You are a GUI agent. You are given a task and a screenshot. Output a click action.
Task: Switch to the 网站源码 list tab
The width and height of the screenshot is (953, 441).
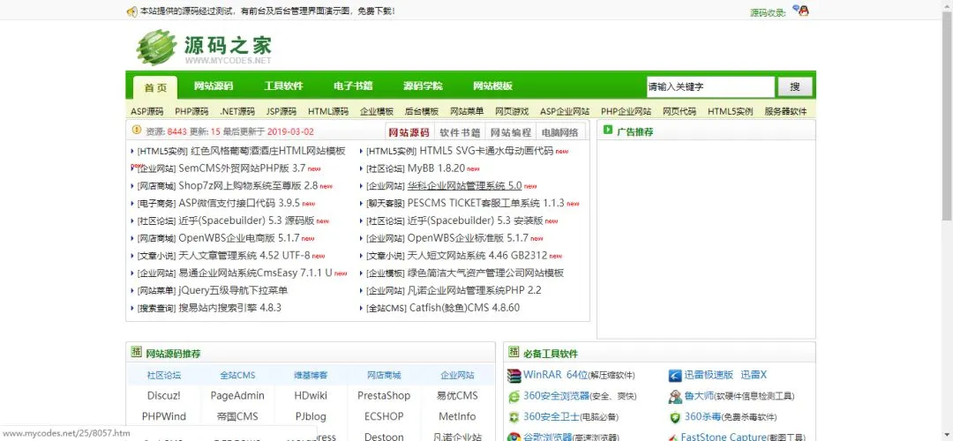pos(409,131)
